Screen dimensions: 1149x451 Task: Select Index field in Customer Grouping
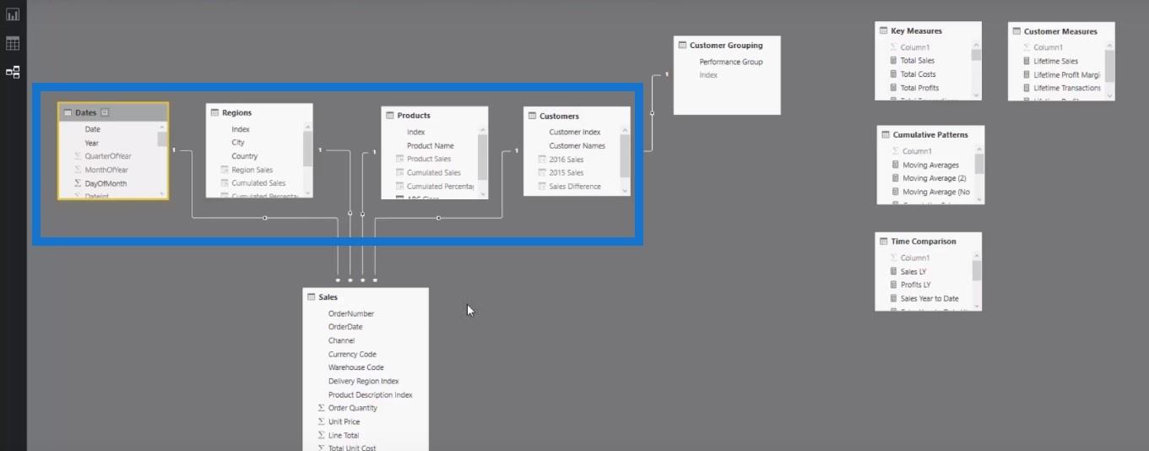(x=708, y=75)
